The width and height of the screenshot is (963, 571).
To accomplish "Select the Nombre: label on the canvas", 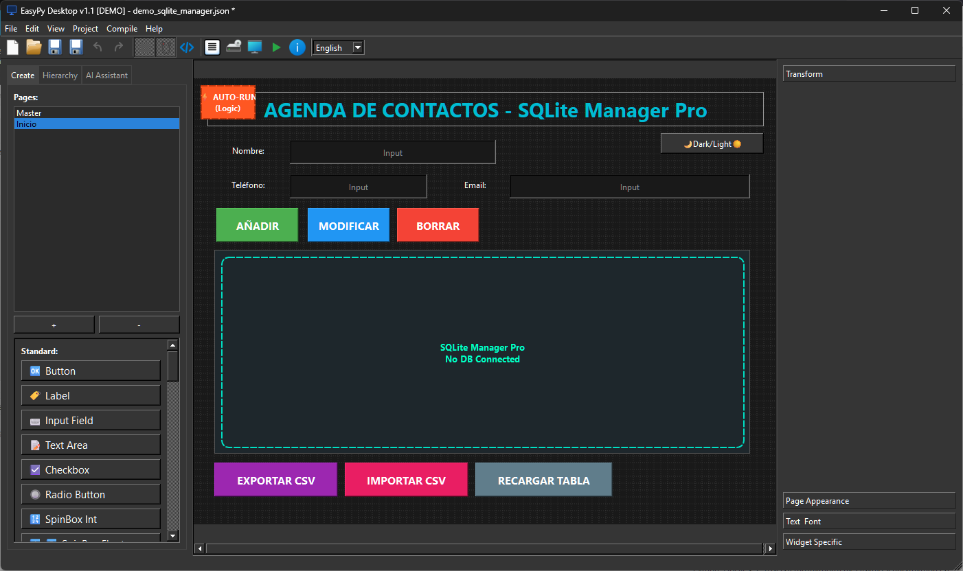I will 248,150.
